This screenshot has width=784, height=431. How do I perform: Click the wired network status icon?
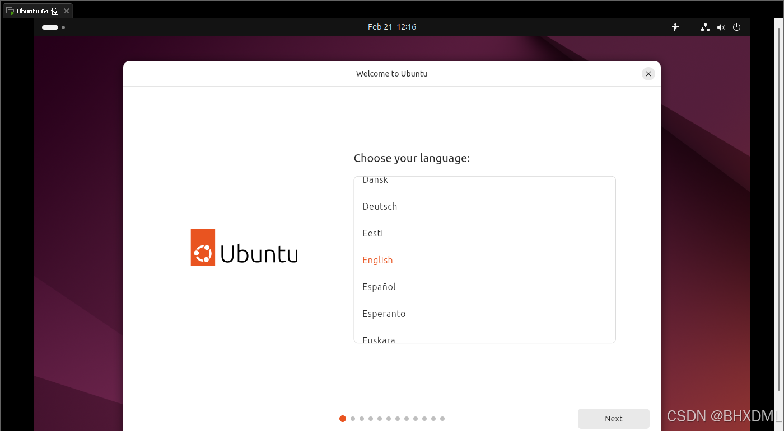(705, 27)
